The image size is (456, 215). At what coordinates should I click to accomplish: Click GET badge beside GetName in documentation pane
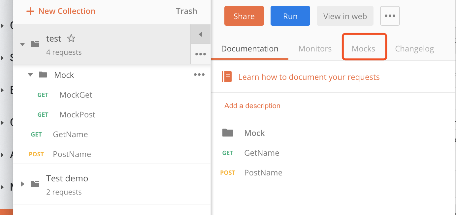[x=228, y=153]
